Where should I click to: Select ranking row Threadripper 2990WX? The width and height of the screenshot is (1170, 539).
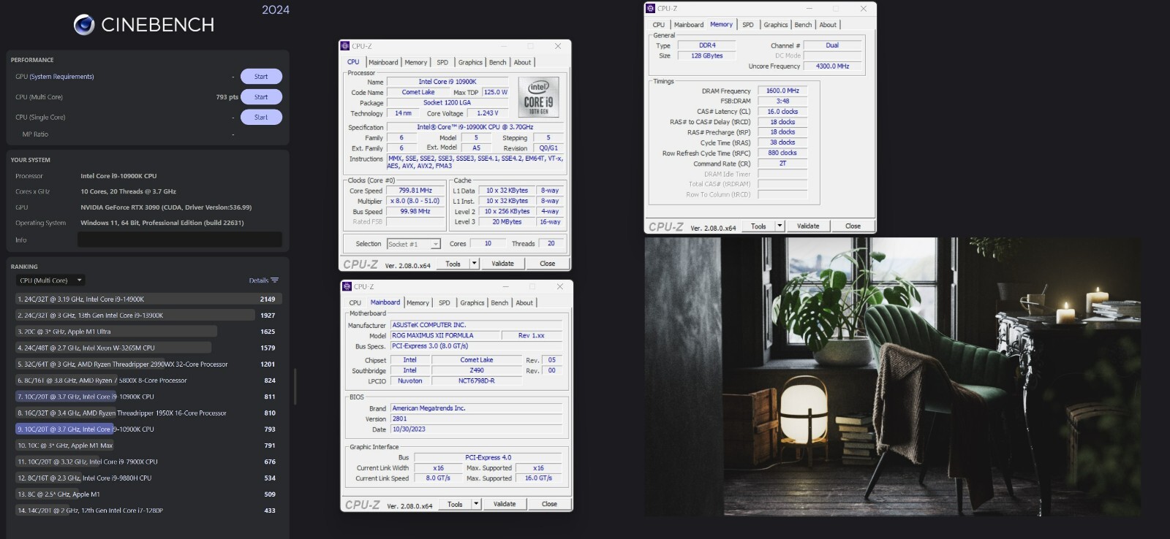coord(149,364)
